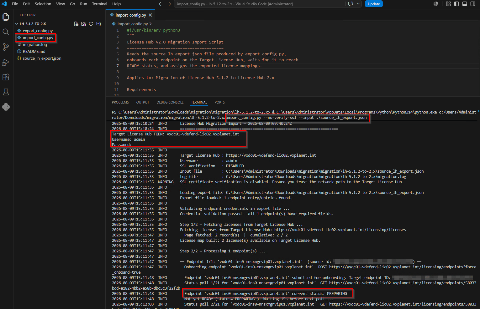Click the EXPLORER panel title
The height and width of the screenshot is (309, 480).
28,15
